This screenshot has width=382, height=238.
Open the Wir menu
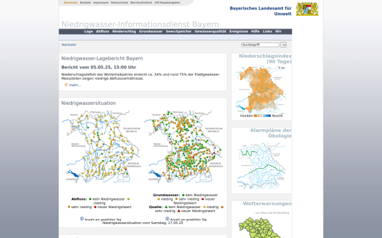[x=278, y=31]
